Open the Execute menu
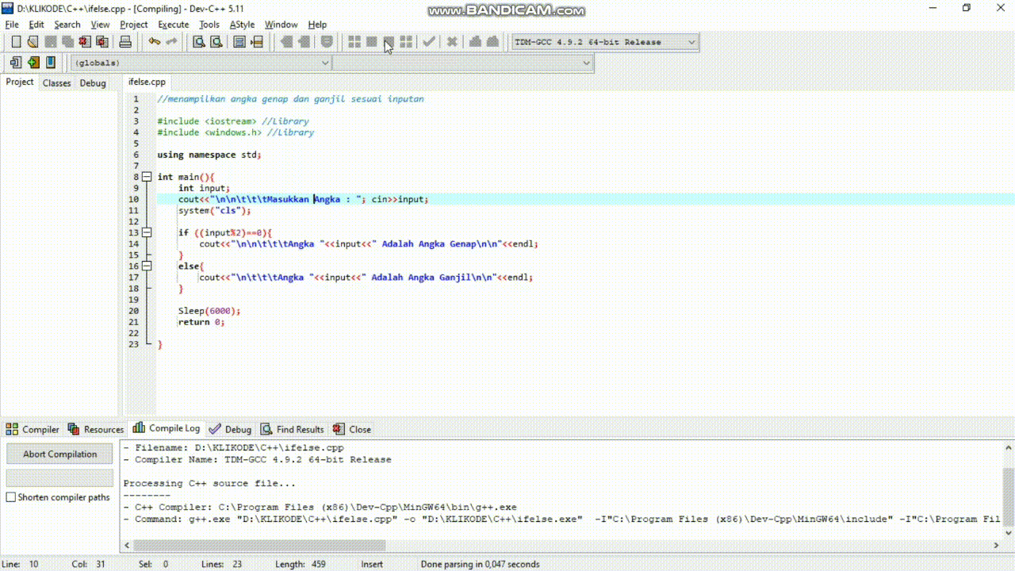Screen dimensions: 1015x571 [173, 25]
